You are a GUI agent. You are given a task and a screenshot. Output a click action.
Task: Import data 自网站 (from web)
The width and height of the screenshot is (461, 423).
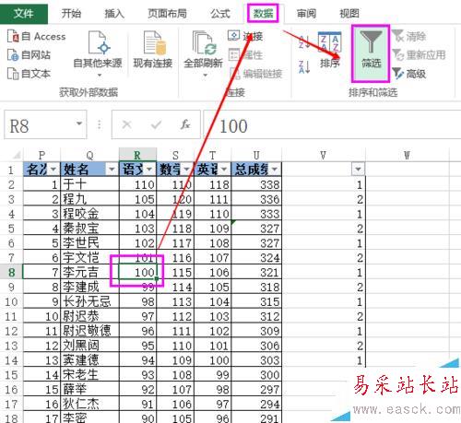tap(29, 55)
